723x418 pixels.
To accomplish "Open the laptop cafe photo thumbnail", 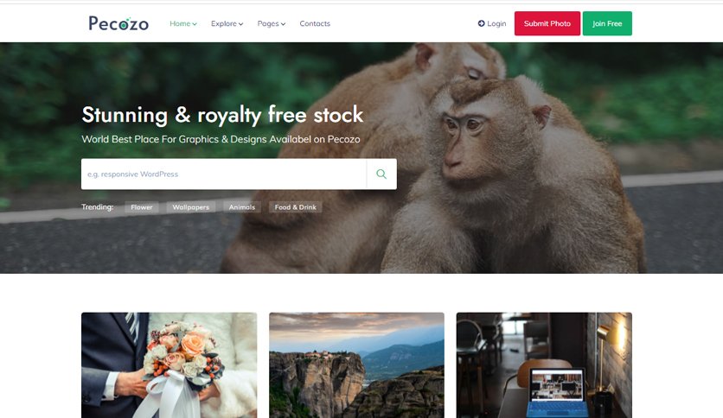I will pyautogui.click(x=544, y=365).
